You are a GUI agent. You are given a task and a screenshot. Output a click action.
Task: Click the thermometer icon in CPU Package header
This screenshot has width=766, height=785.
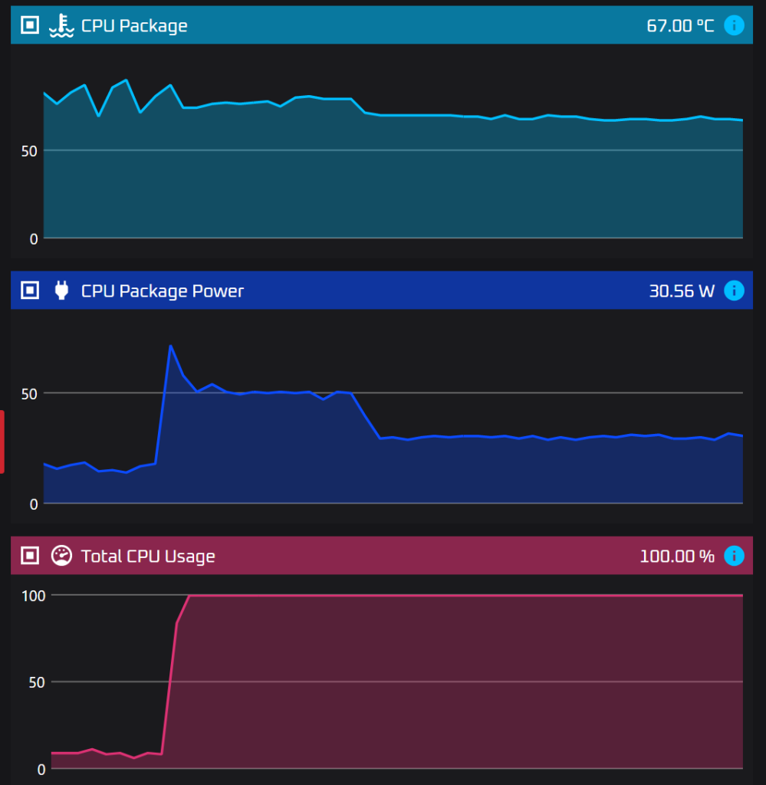[x=61, y=25]
